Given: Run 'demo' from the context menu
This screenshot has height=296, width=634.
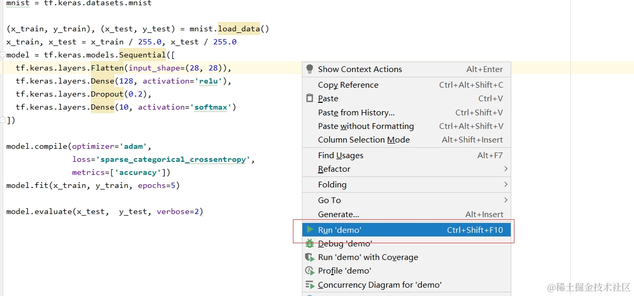Looking at the screenshot, I should point(406,230).
